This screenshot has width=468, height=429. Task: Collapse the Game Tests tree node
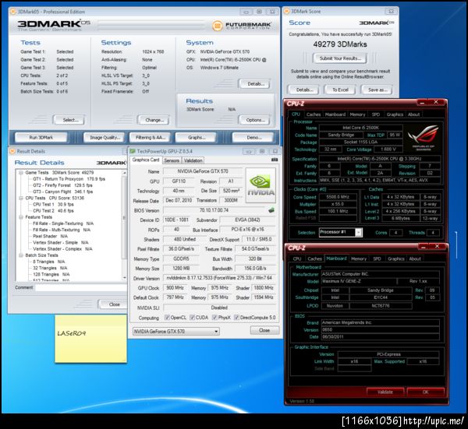pyautogui.click(x=21, y=173)
